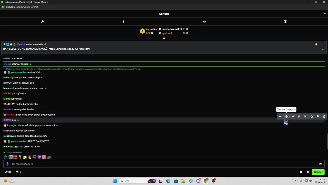
Task: Open the three-dot menu beside Sohbet title
Action: click(x=324, y=14)
